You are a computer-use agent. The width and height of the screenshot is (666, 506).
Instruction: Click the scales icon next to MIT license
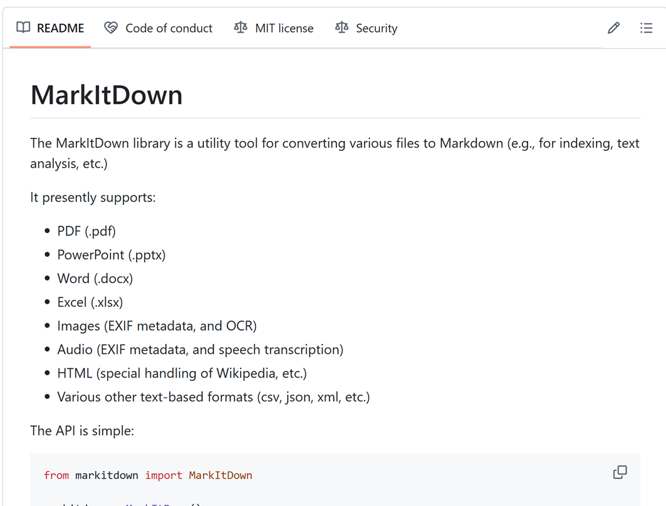coord(240,28)
